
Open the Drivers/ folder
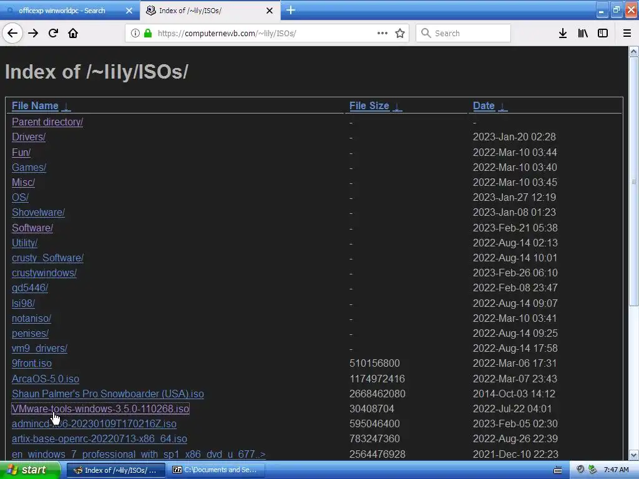[x=29, y=137]
